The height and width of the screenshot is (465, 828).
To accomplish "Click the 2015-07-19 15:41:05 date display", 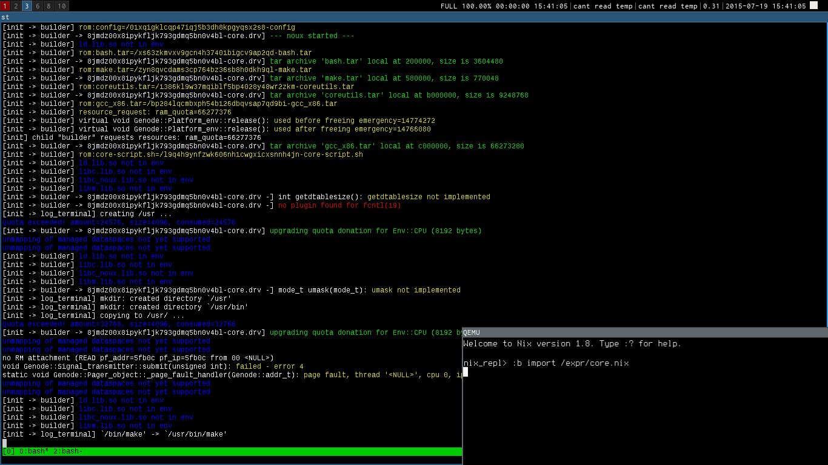I will (766, 6).
